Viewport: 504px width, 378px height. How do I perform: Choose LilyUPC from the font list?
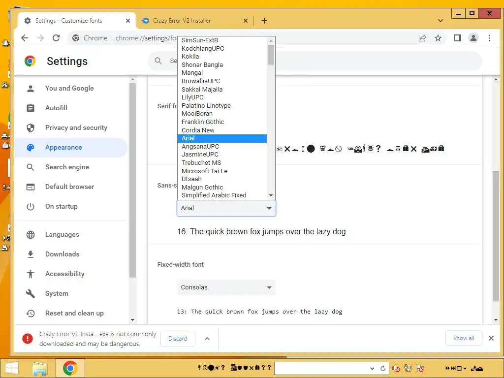click(222, 97)
